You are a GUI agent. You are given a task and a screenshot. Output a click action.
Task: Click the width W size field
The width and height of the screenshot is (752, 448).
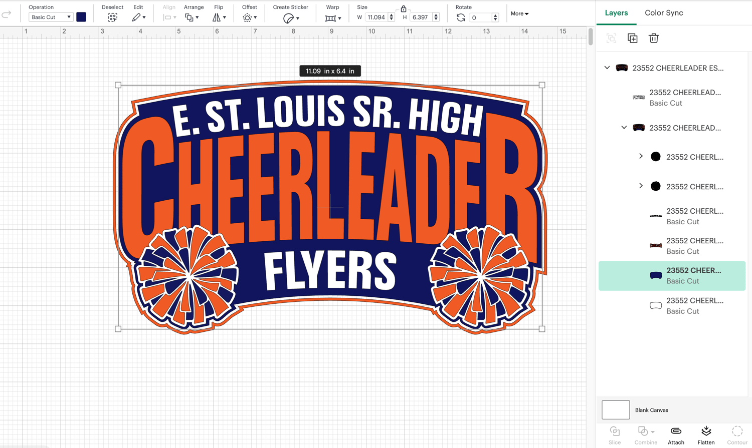point(376,17)
